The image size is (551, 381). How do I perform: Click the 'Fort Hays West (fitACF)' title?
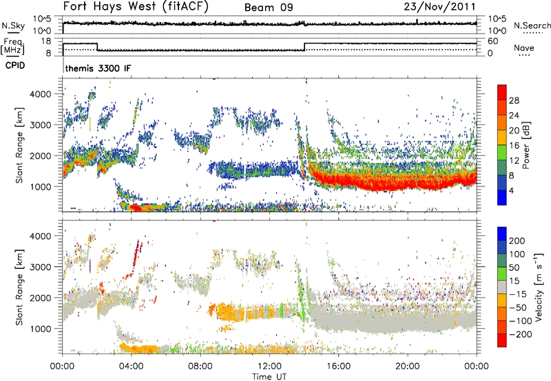point(136,6)
